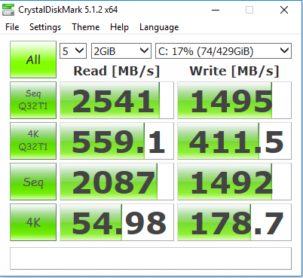Click the 4K Q32T1 write result 411.5

tap(234, 141)
